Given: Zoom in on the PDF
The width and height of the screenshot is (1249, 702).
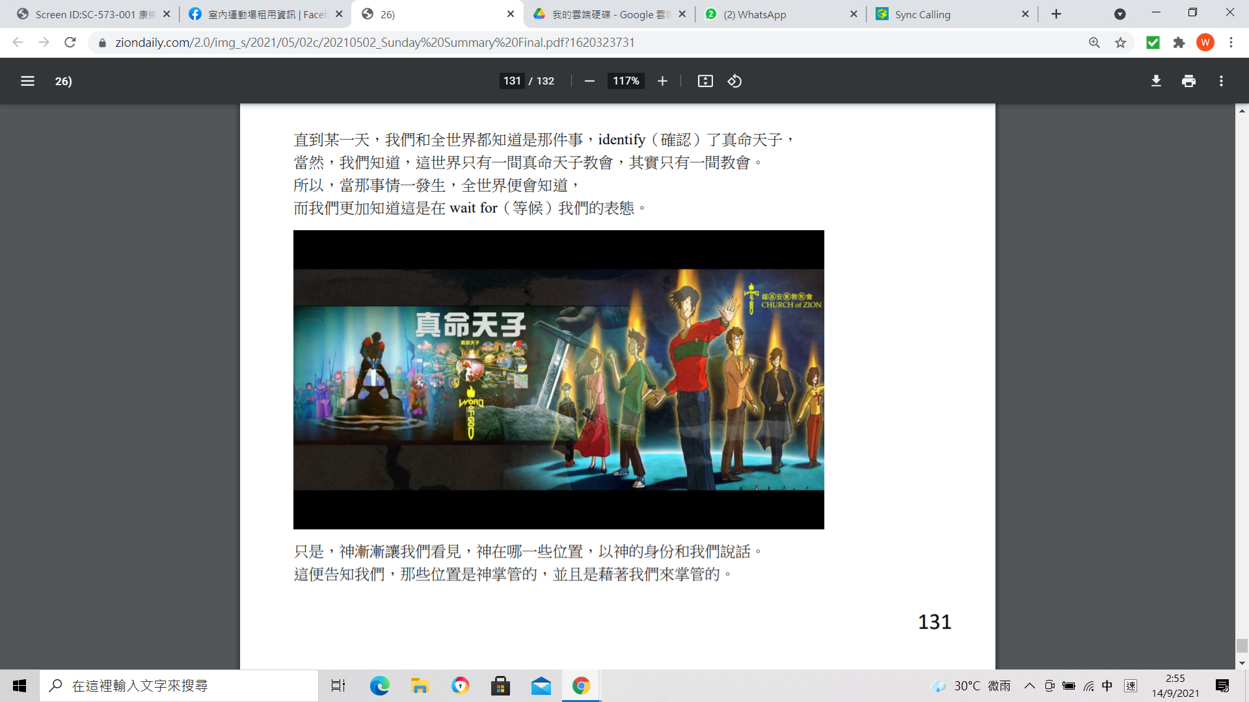Looking at the screenshot, I should coord(662,81).
